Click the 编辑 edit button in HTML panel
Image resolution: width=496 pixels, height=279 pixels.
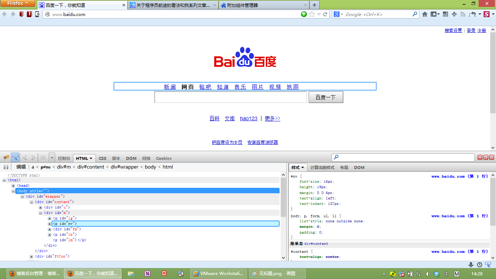[21, 167]
